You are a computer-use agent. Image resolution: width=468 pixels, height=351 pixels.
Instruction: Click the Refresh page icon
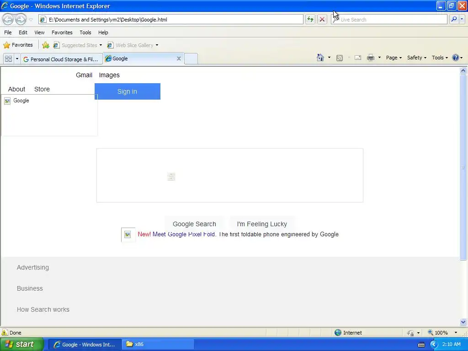[310, 19]
